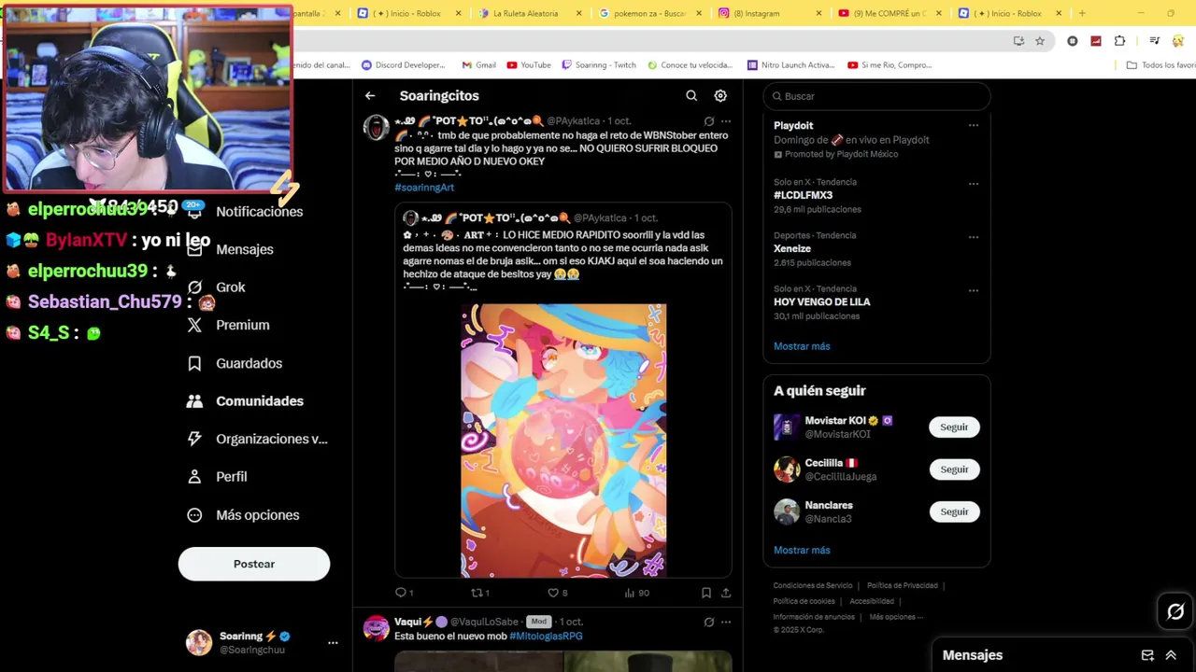Open Premium in X sidebar
Viewport: 1196px width, 672px height.
point(229,325)
